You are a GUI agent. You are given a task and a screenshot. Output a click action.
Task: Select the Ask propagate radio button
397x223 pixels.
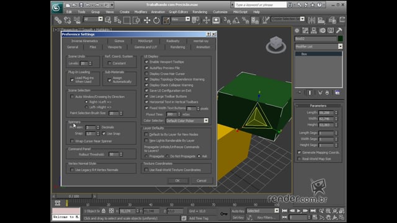(x=199, y=156)
